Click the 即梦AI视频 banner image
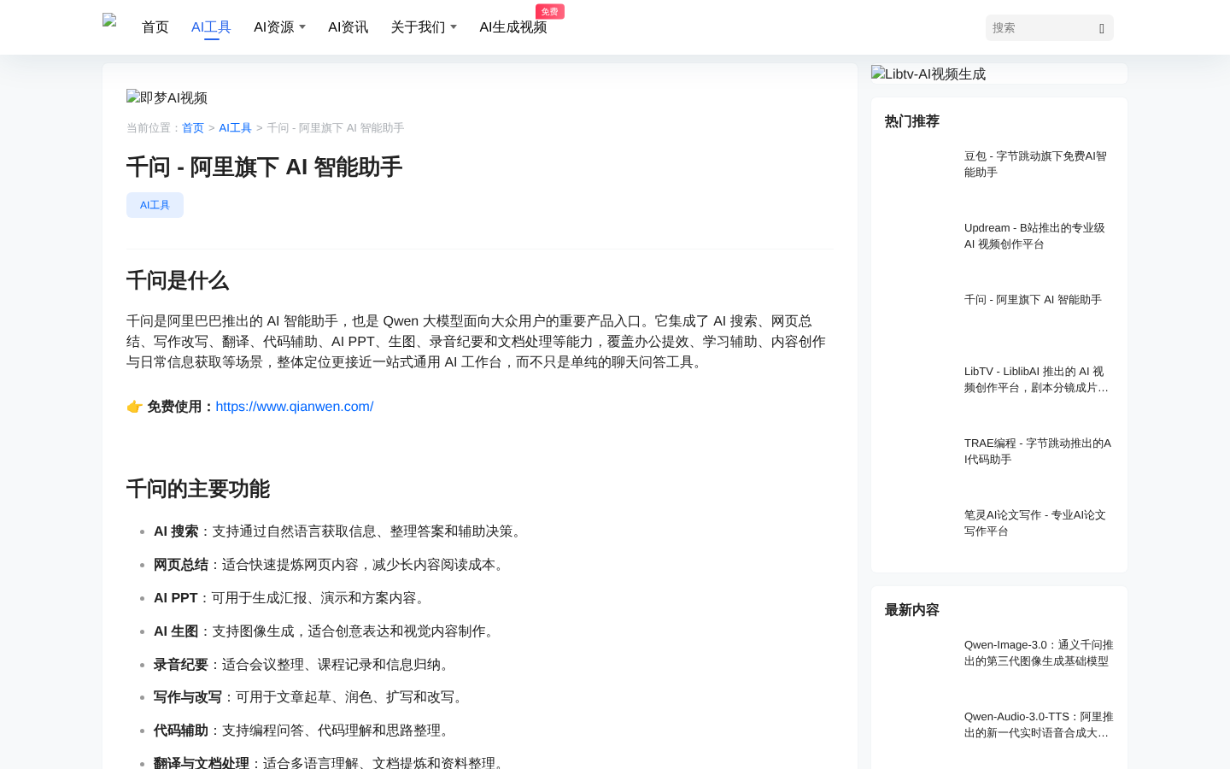The image size is (1230, 769). point(167,97)
